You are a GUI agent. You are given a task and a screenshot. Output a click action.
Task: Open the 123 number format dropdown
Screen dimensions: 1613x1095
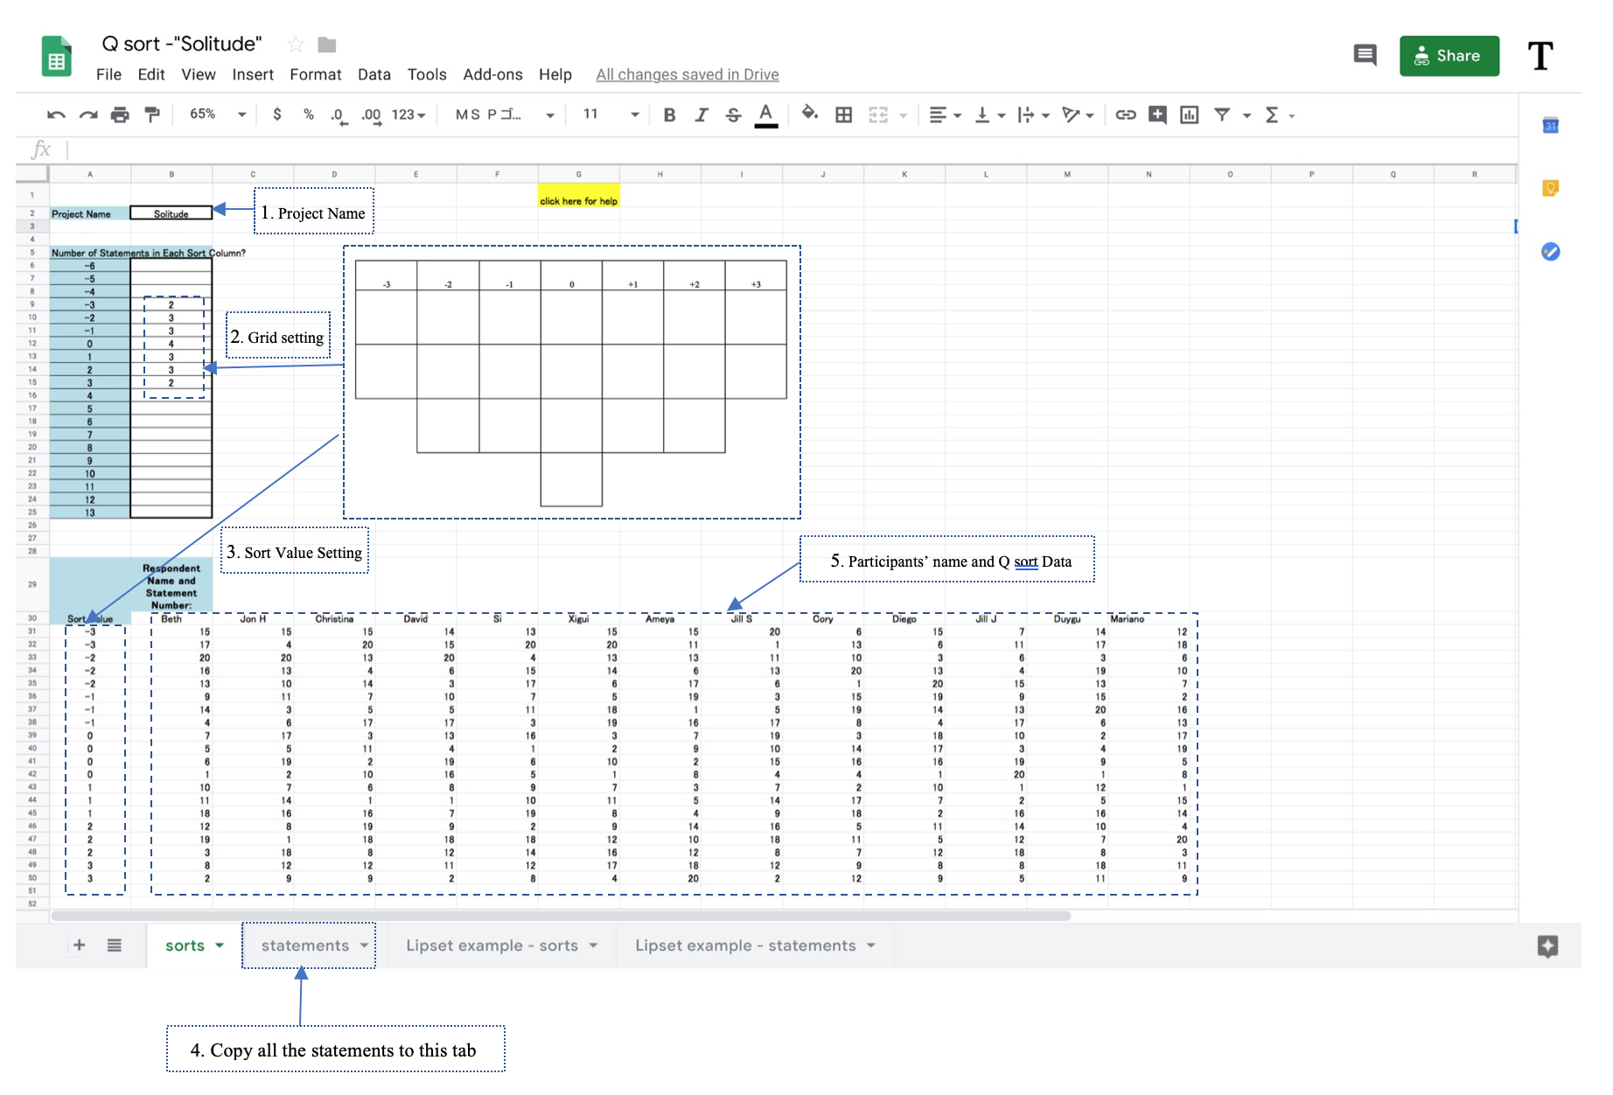click(x=408, y=115)
